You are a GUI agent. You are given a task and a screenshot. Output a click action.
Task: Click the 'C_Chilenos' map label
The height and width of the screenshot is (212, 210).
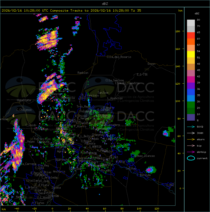pos(24,110)
